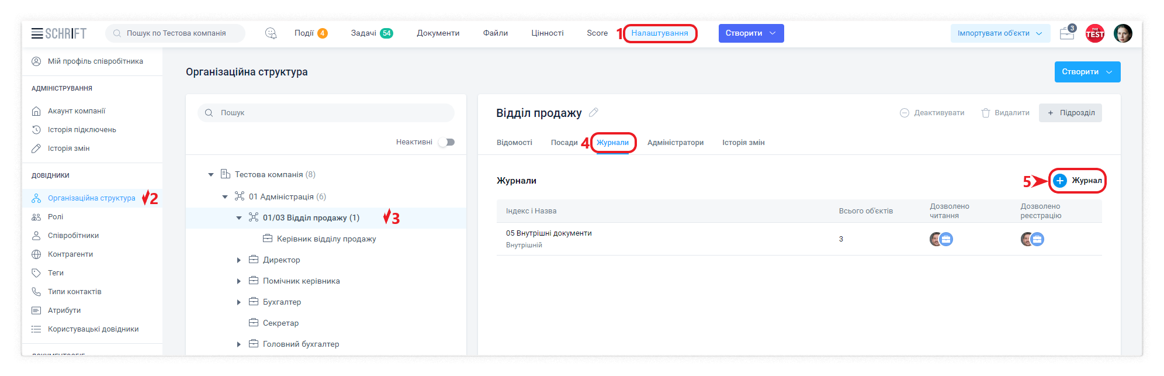Click the Підрозділ button
The image size is (1164, 376).
[1071, 113]
